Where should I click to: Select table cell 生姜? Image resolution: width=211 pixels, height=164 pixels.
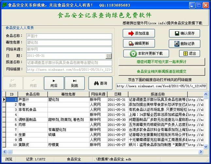click(33, 135)
